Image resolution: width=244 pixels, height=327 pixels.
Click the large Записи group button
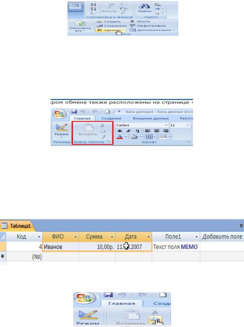pyautogui.click(x=75, y=9)
